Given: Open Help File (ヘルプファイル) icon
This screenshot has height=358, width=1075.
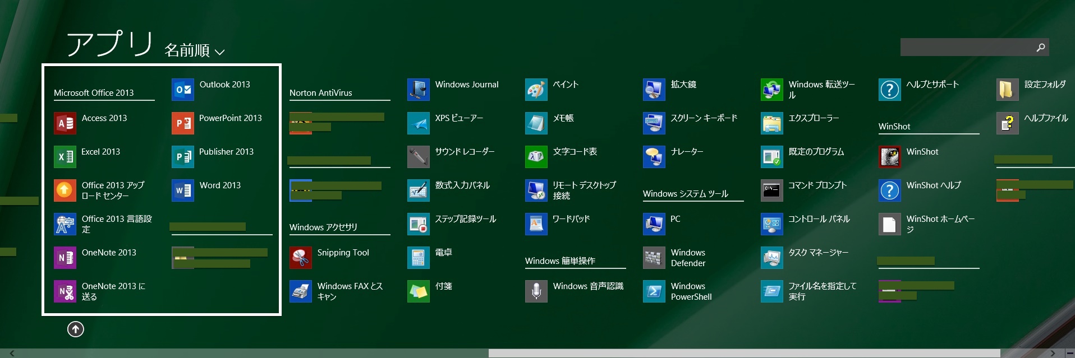Looking at the screenshot, I should [1008, 123].
